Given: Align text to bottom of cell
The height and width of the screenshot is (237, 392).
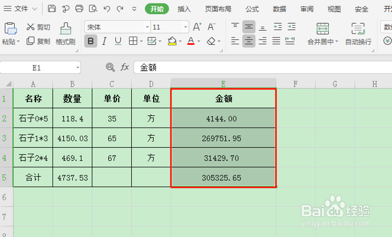Looking at the screenshot, I should [x=263, y=27].
